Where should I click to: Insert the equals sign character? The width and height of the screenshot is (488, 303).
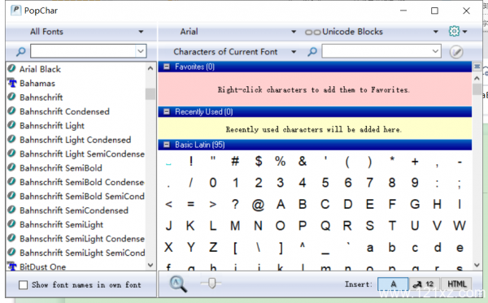click(x=190, y=204)
